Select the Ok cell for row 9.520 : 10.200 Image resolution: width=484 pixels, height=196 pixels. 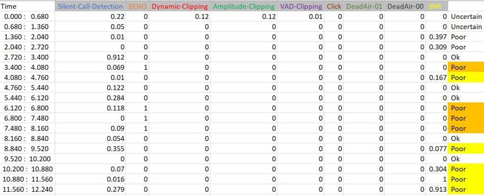466,158
